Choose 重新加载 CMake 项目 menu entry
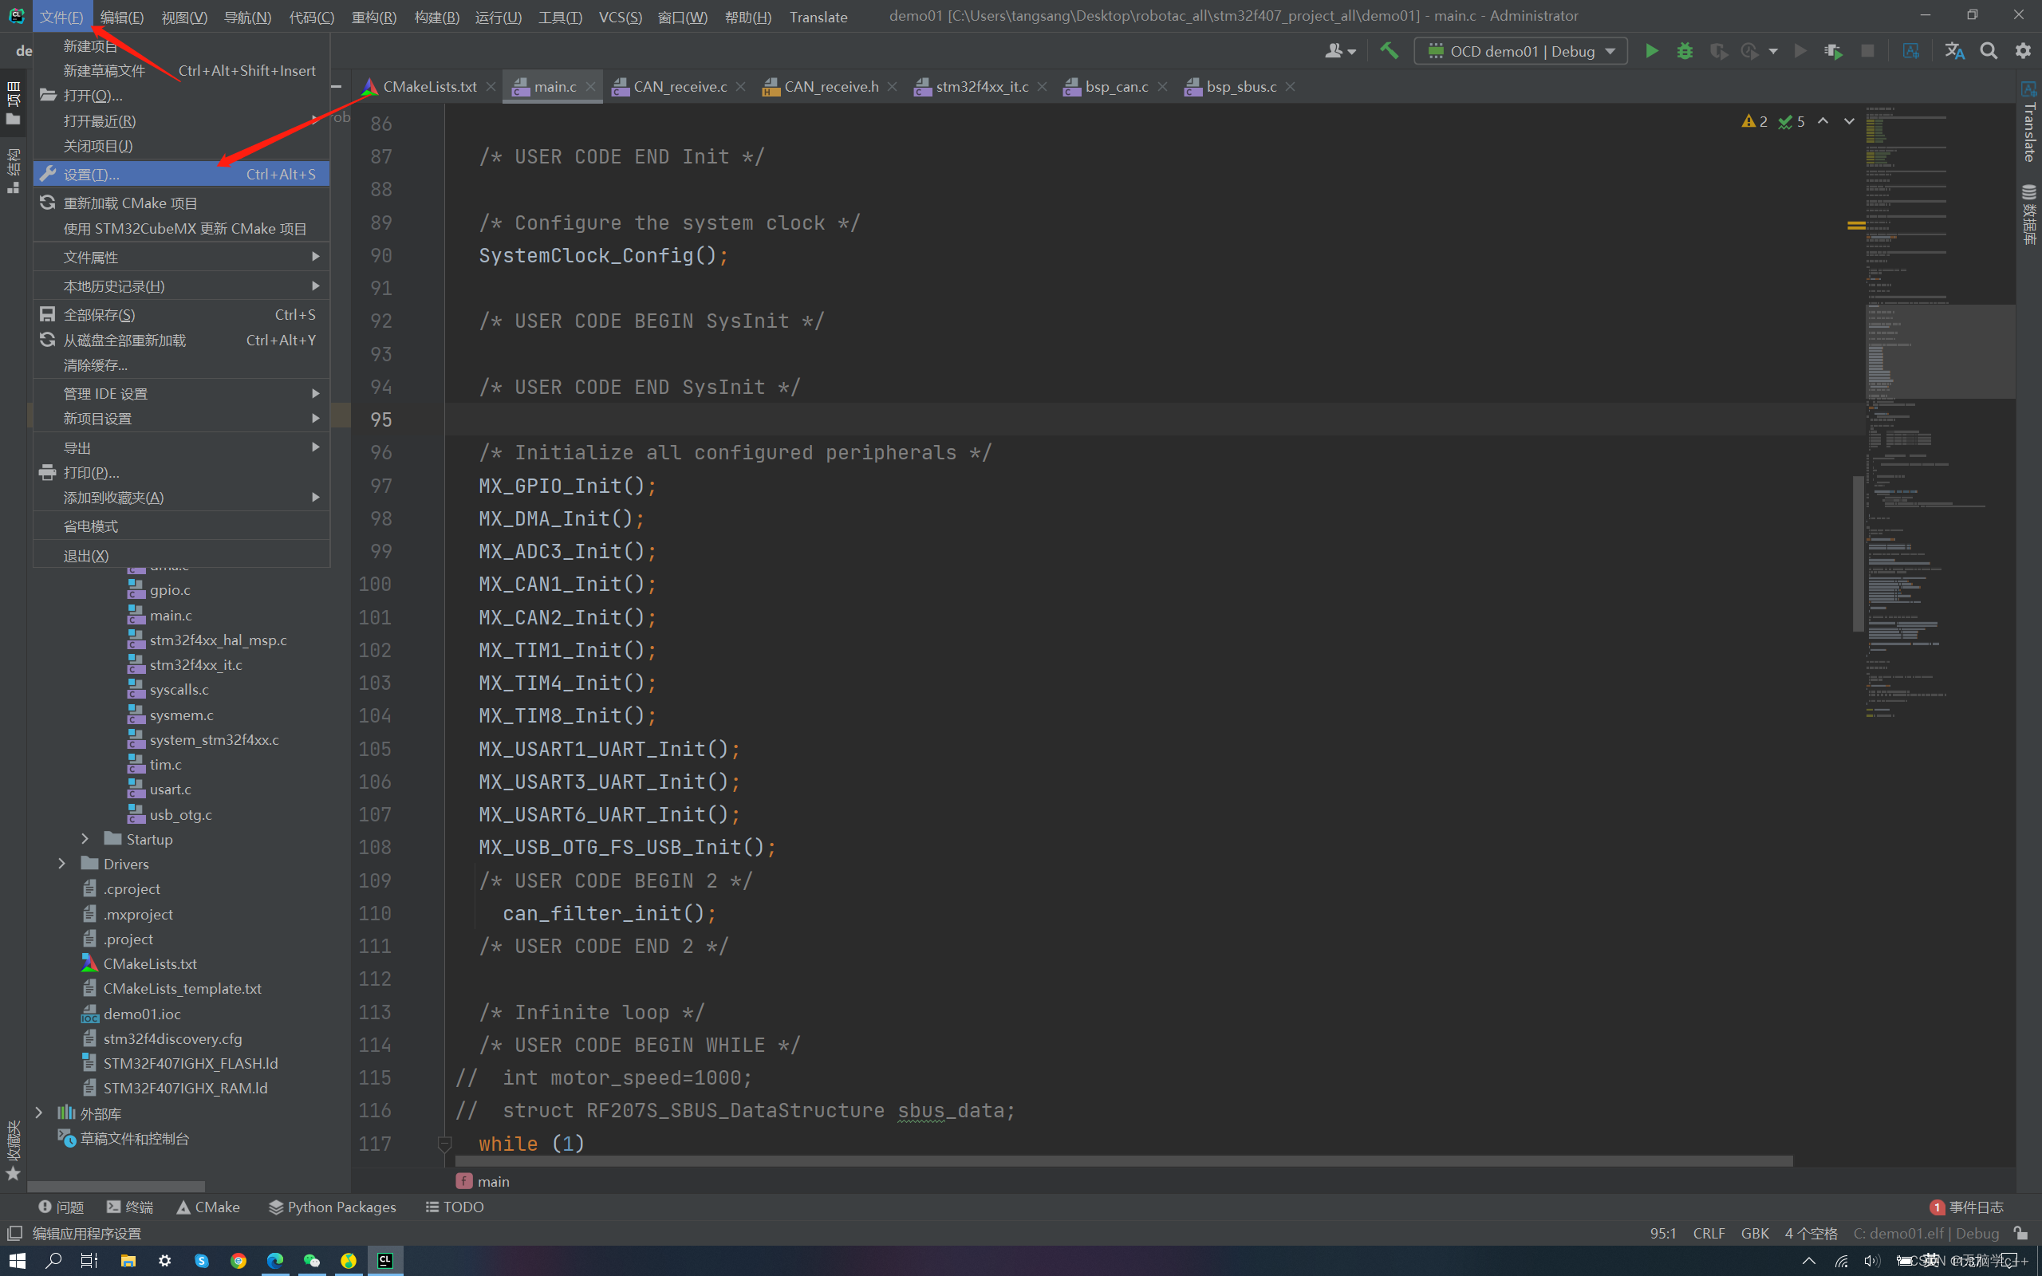The height and width of the screenshot is (1276, 2042). click(181, 203)
